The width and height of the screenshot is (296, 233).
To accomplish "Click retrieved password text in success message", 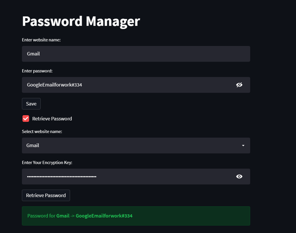I will (104, 216).
